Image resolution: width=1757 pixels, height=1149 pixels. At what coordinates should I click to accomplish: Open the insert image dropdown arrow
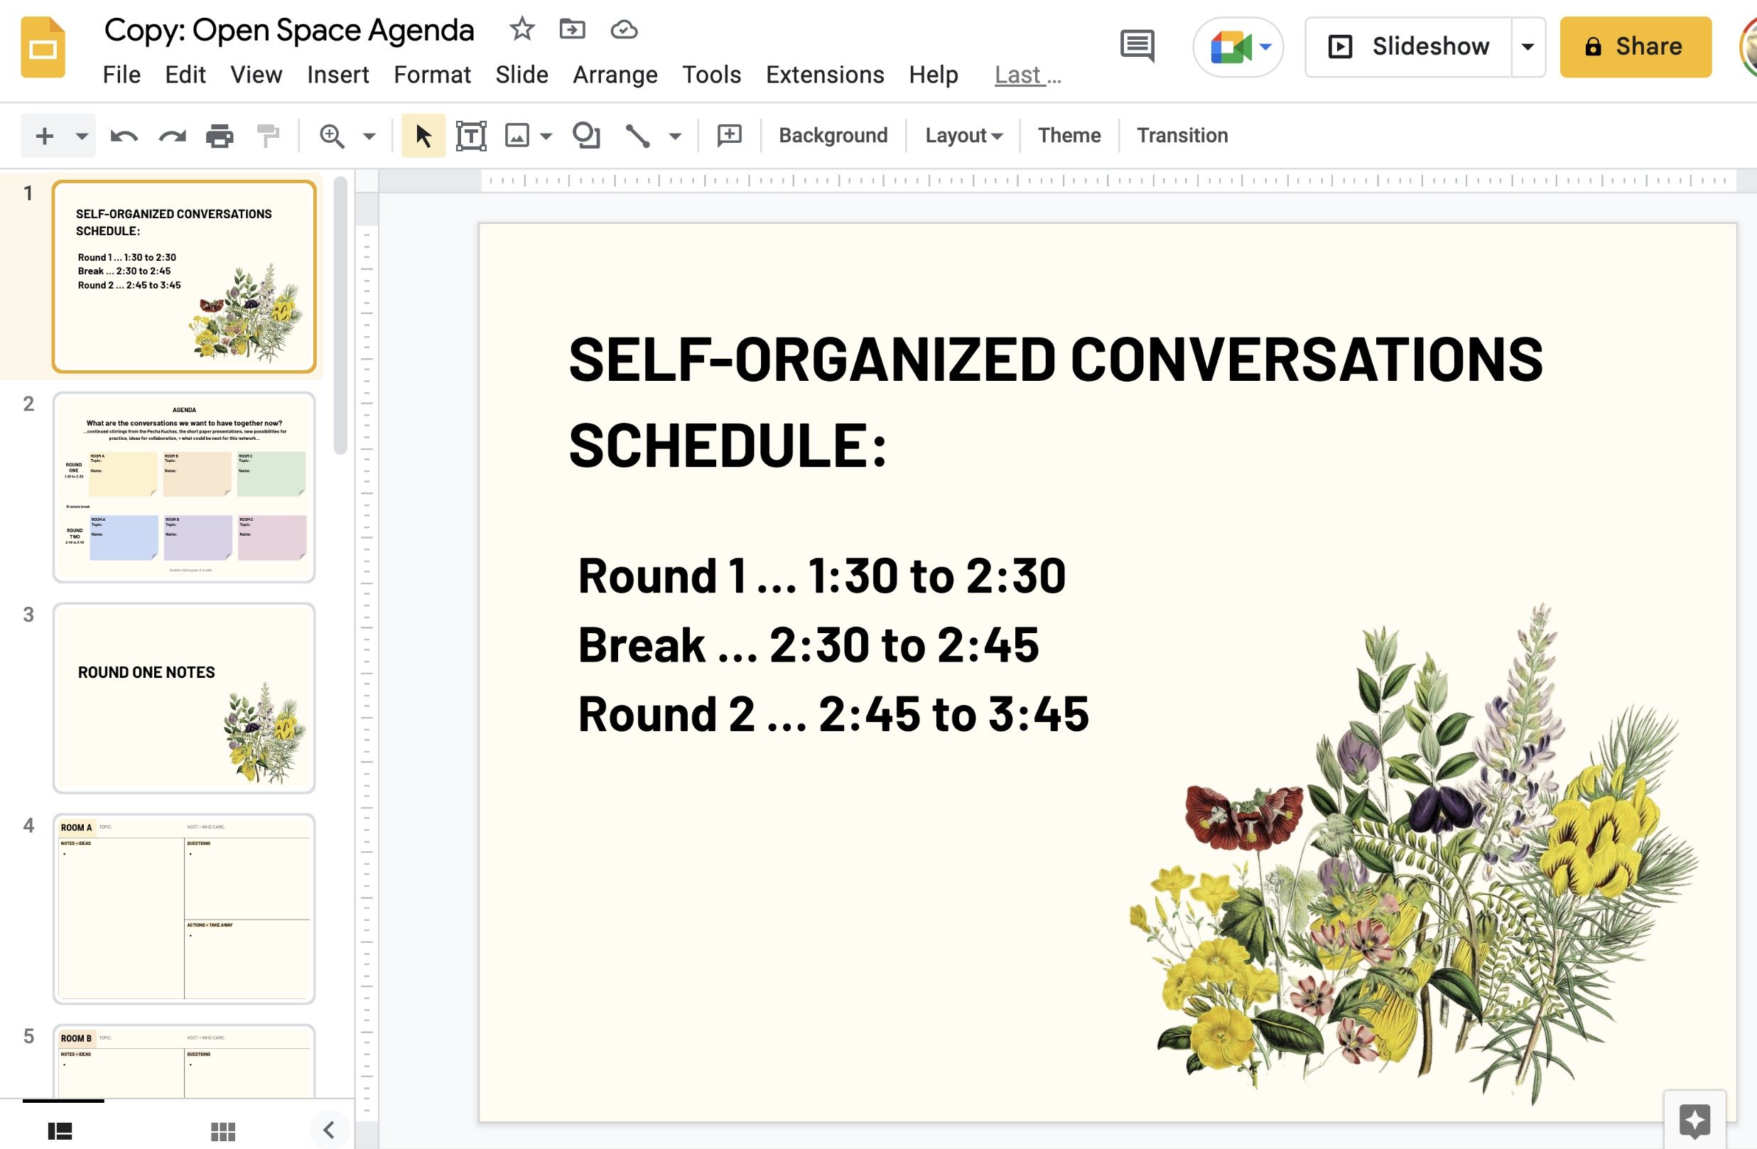click(x=546, y=136)
